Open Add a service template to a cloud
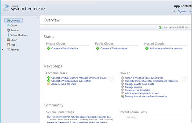Image resolution: width=192 pixels, height=123 pixels. coord(142,93)
